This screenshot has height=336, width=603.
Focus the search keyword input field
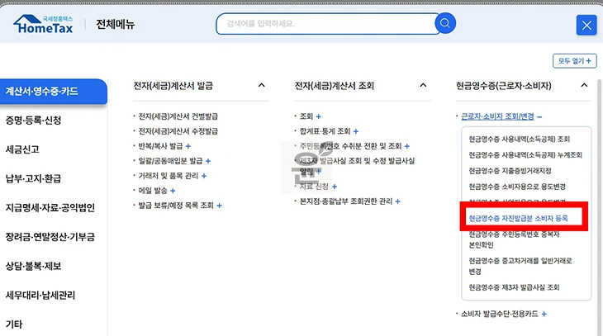point(327,24)
